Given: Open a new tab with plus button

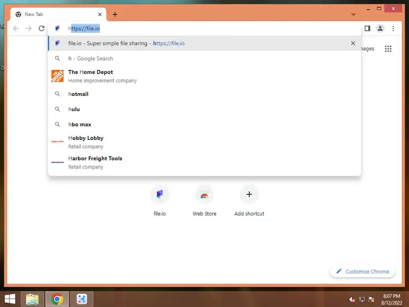Looking at the screenshot, I should tap(115, 14).
